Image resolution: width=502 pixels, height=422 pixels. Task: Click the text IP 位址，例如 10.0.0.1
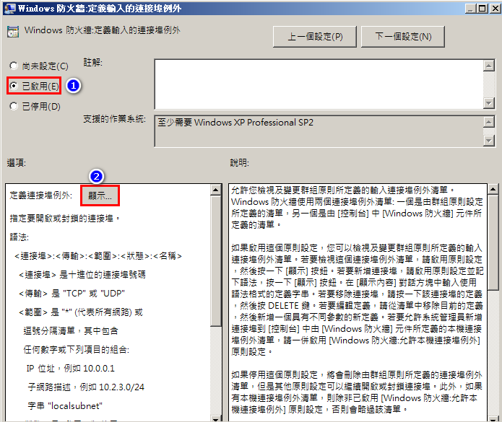coord(71,369)
